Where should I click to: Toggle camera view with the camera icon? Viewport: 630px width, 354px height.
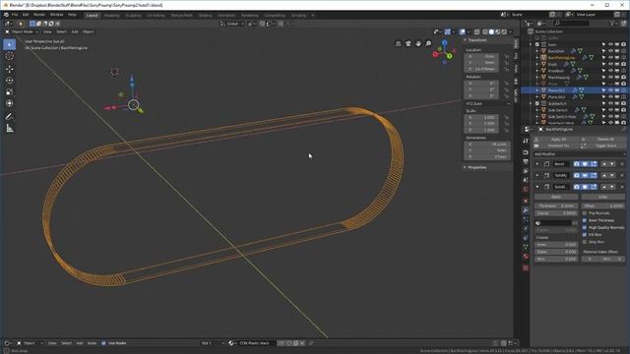click(409, 43)
